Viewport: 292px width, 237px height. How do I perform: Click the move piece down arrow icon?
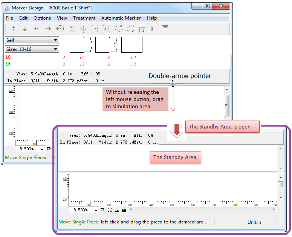click(x=24, y=29)
